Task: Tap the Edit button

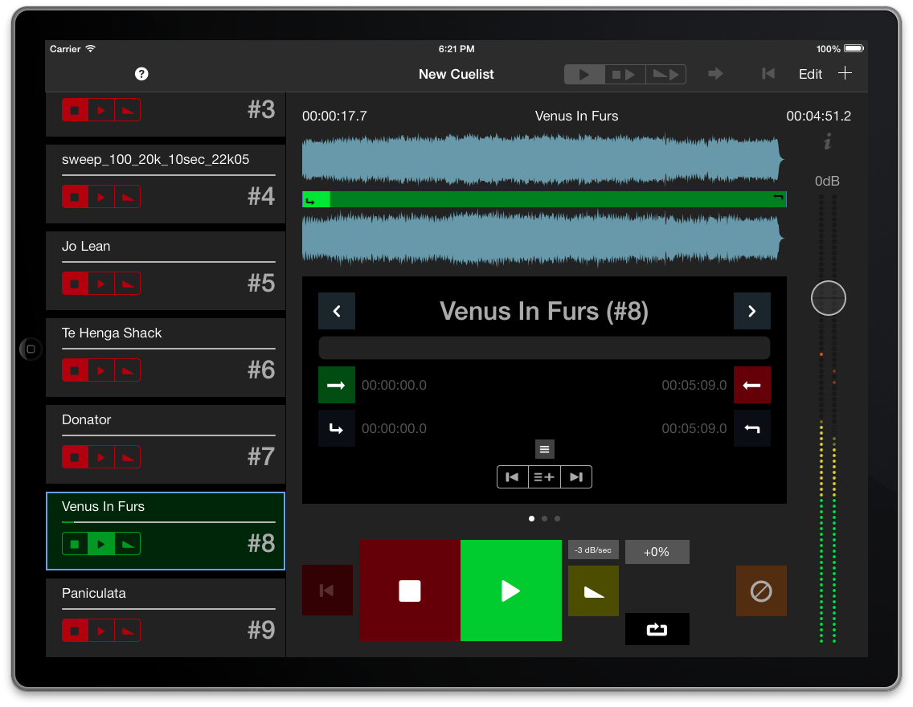Action: [x=810, y=75]
